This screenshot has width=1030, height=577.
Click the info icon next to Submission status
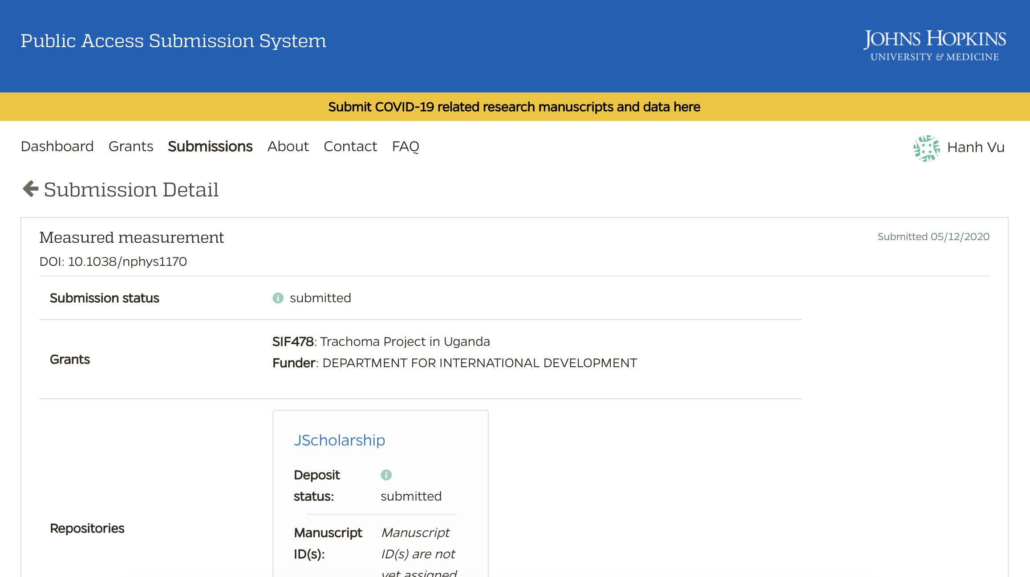pyautogui.click(x=278, y=298)
